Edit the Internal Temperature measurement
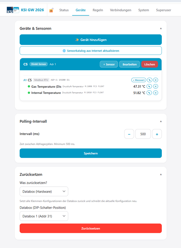 [149, 93]
